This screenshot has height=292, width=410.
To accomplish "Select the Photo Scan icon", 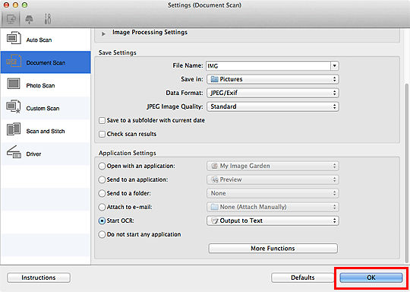I will (x=14, y=84).
